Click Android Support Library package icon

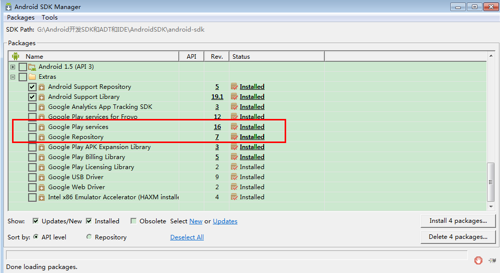pos(42,97)
